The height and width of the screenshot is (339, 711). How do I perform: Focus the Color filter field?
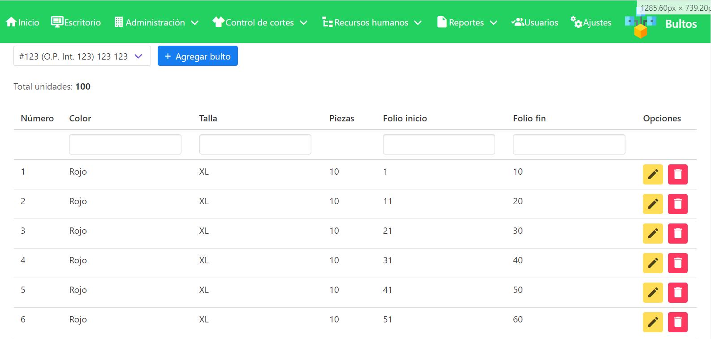[125, 145]
